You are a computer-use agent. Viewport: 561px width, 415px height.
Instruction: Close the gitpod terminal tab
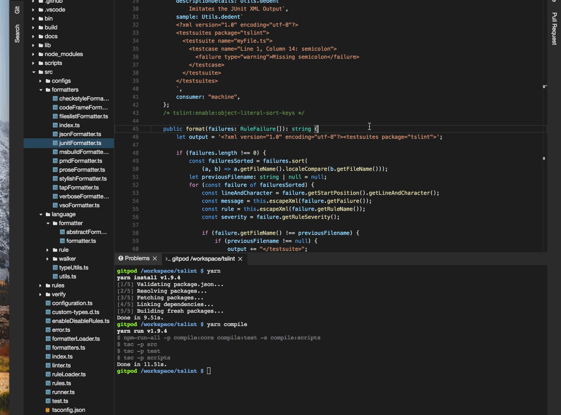point(241,258)
